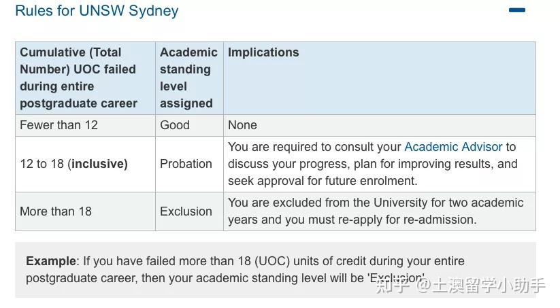
Task: Click the Exclusion implications text about re-admission
Action: (x=352, y=220)
